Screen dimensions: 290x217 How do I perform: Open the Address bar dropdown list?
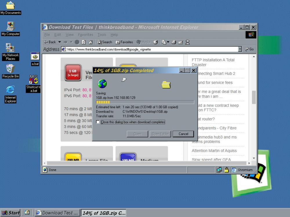point(240,49)
